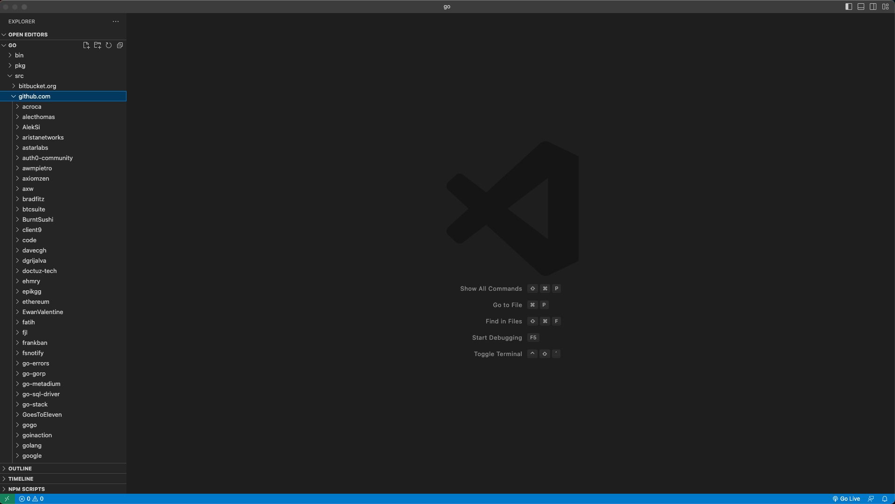This screenshot has height=504, width=895.
Task: Select the goinaction folder
Action: (63, 435)
